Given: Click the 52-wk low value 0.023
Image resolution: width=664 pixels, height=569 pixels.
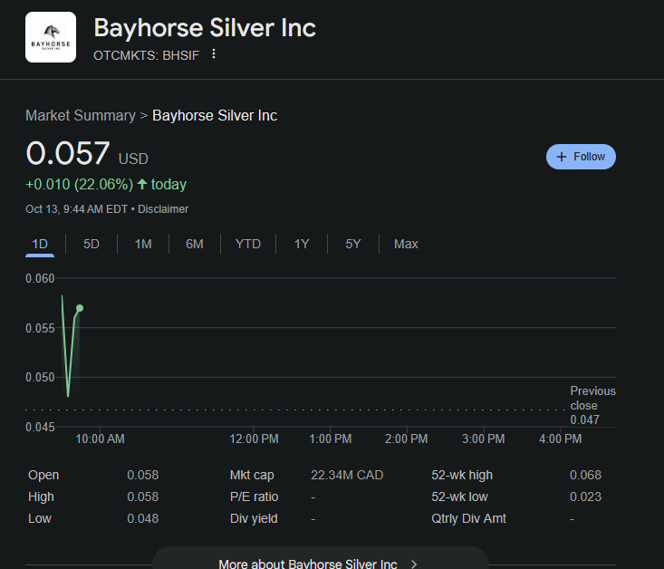Looking at the screenshot, I should (585, 497).
